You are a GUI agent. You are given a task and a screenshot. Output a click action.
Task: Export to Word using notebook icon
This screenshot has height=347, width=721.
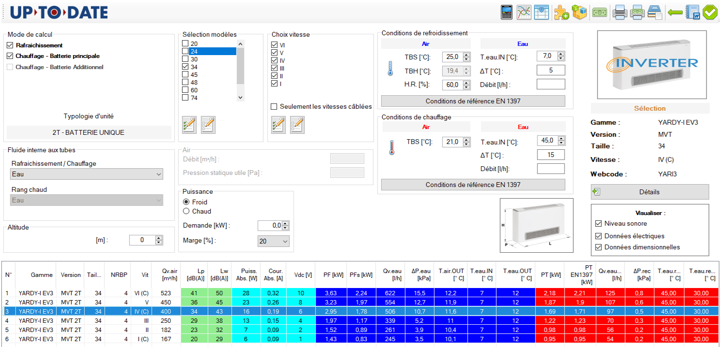point(693,12)
